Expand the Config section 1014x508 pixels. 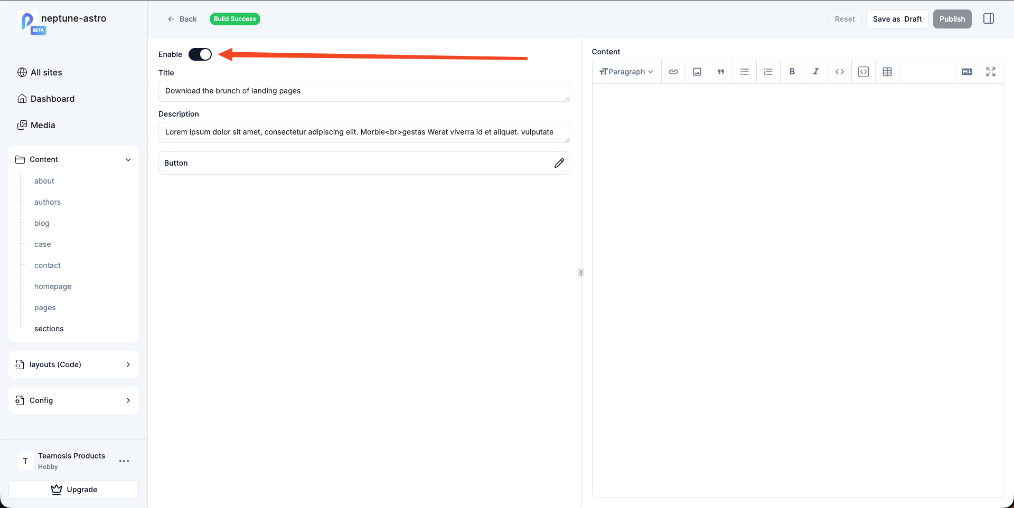(x=73, y=400)
